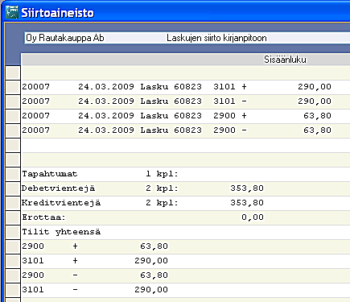
Task: Click the Siirtoaineisto window title text
Action: tap(58, 13)
